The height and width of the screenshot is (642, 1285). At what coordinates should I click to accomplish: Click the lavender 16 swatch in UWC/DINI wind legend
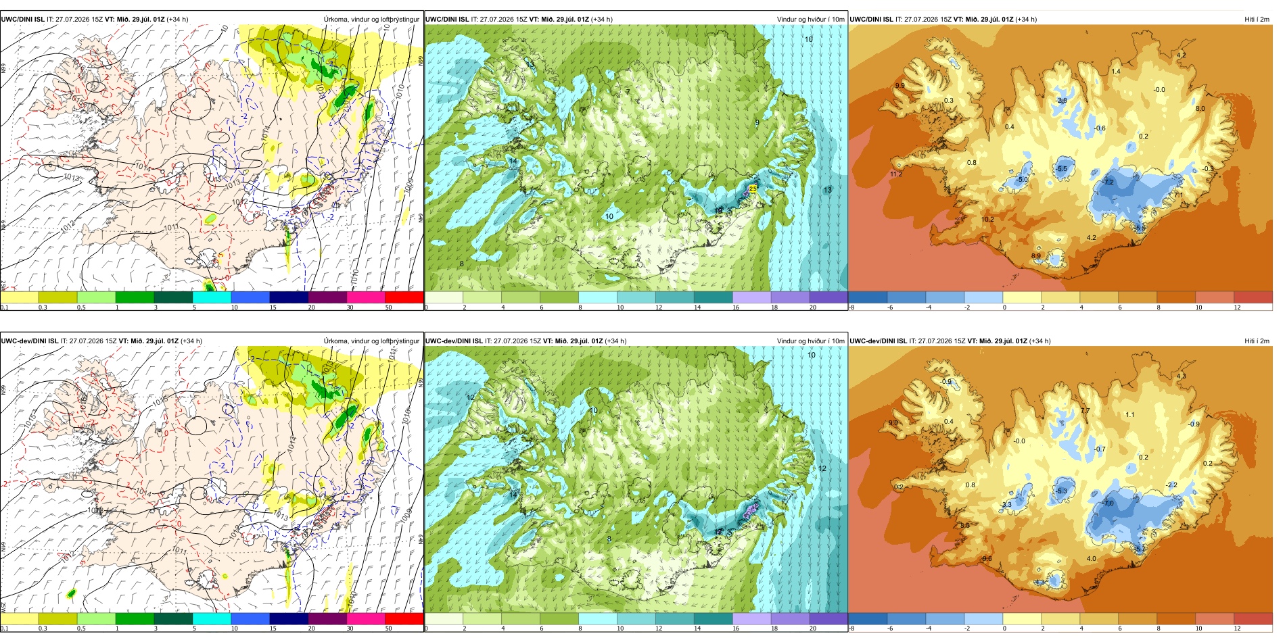point(751,297)
